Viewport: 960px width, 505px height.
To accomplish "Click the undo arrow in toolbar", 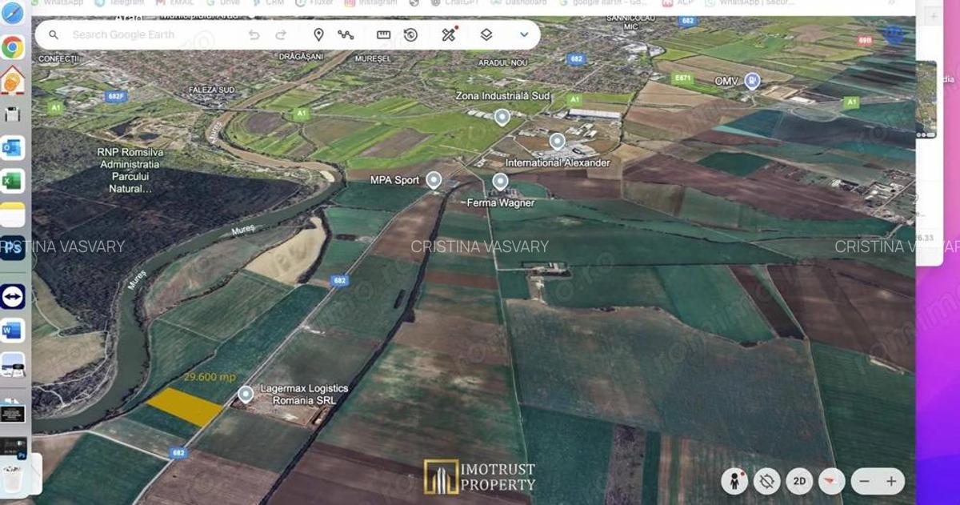I will (254, 34).
